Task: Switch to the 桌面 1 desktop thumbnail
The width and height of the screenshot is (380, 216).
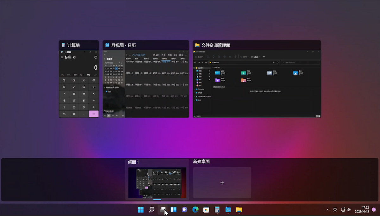Action: (x=157, y=183)
